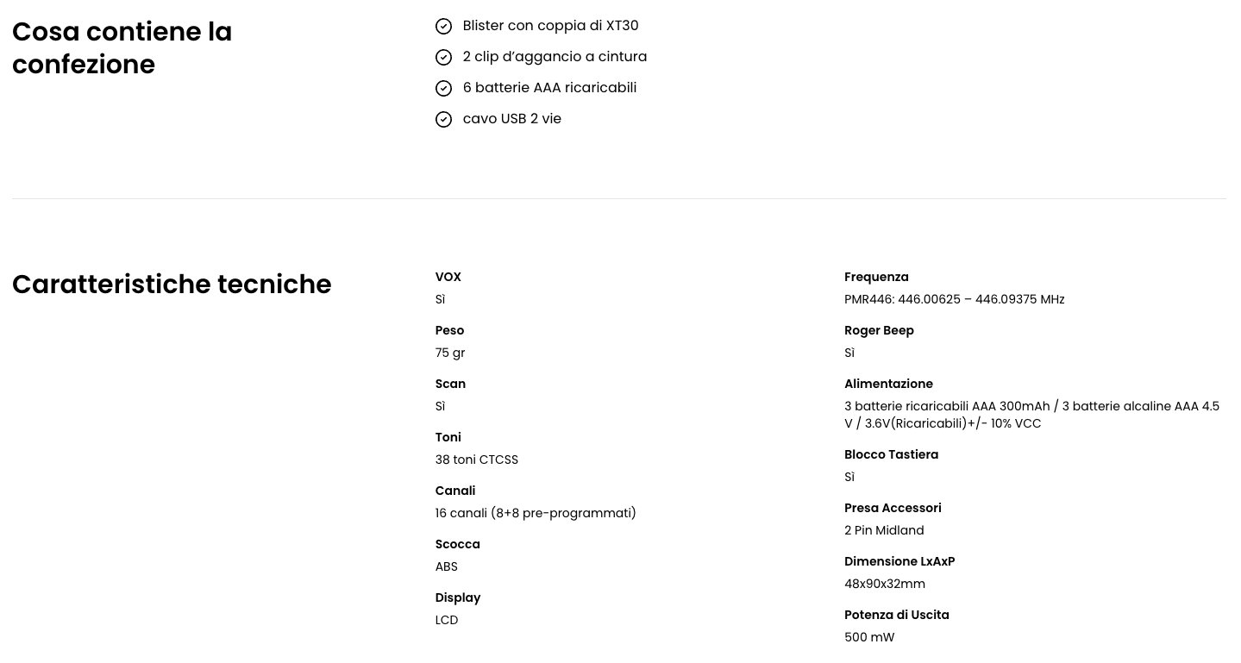The height and width of the screenshot is (663, 1241).
Task: Click the '16 canali (8+8 pre-programmati)' text
Action: tap(536, 513)
